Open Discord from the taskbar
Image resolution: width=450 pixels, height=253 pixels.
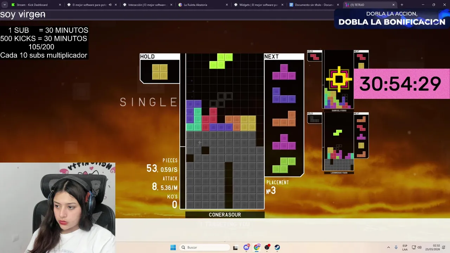[246, 247]
